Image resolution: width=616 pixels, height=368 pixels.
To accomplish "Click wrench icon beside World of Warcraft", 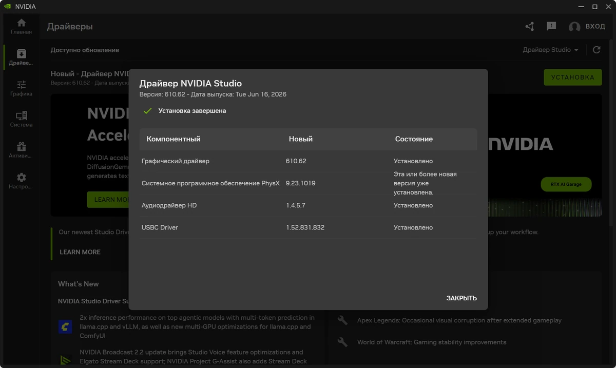I will coord(342,342).
